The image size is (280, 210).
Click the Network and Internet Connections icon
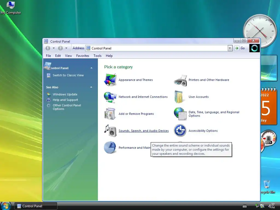point(110,97)
